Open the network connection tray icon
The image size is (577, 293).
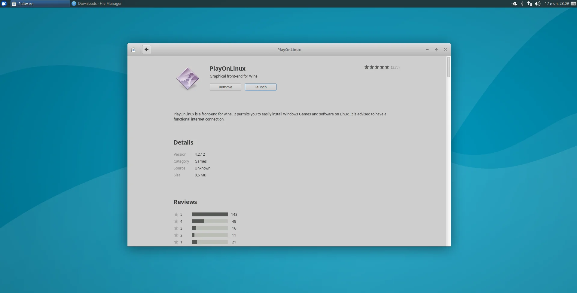530,4
